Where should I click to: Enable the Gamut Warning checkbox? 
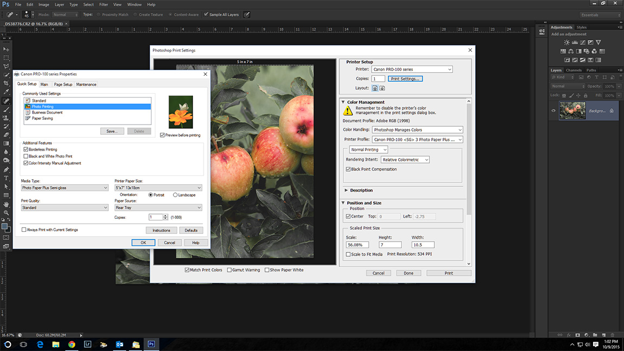[x=229, y=270]
